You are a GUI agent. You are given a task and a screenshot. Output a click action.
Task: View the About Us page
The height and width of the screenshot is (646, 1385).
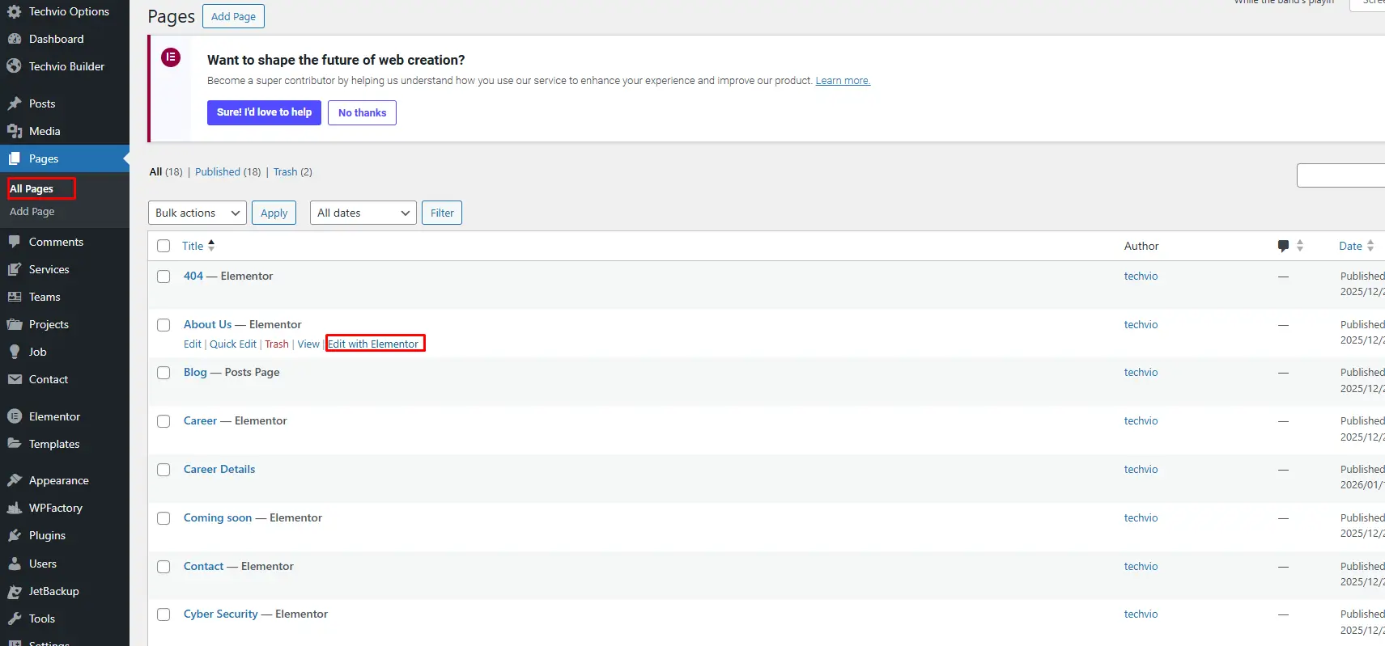308,344
